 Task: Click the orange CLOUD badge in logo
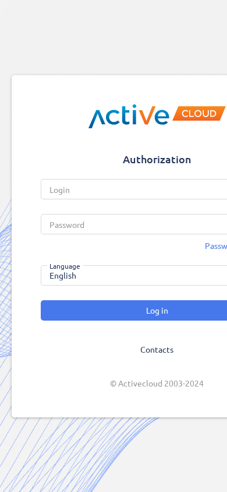click(x=199, y=113)
